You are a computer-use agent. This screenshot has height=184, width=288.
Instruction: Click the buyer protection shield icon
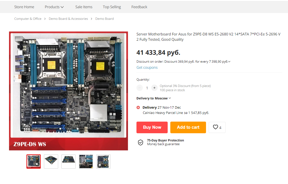point(140,142)
